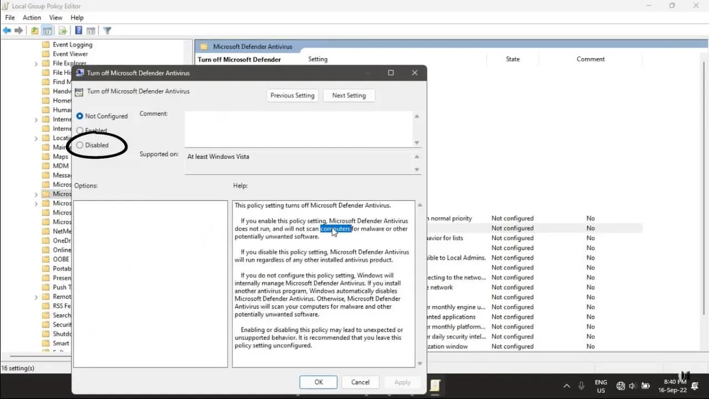Screen dimensions: 709x399
Task: Click the Back navigation arrow
Action: 7,30
